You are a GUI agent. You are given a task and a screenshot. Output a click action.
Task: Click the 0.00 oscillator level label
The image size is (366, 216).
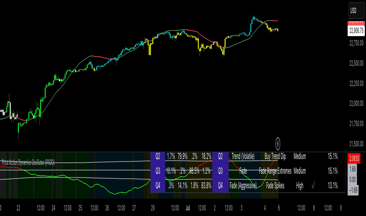click(353, 179)
